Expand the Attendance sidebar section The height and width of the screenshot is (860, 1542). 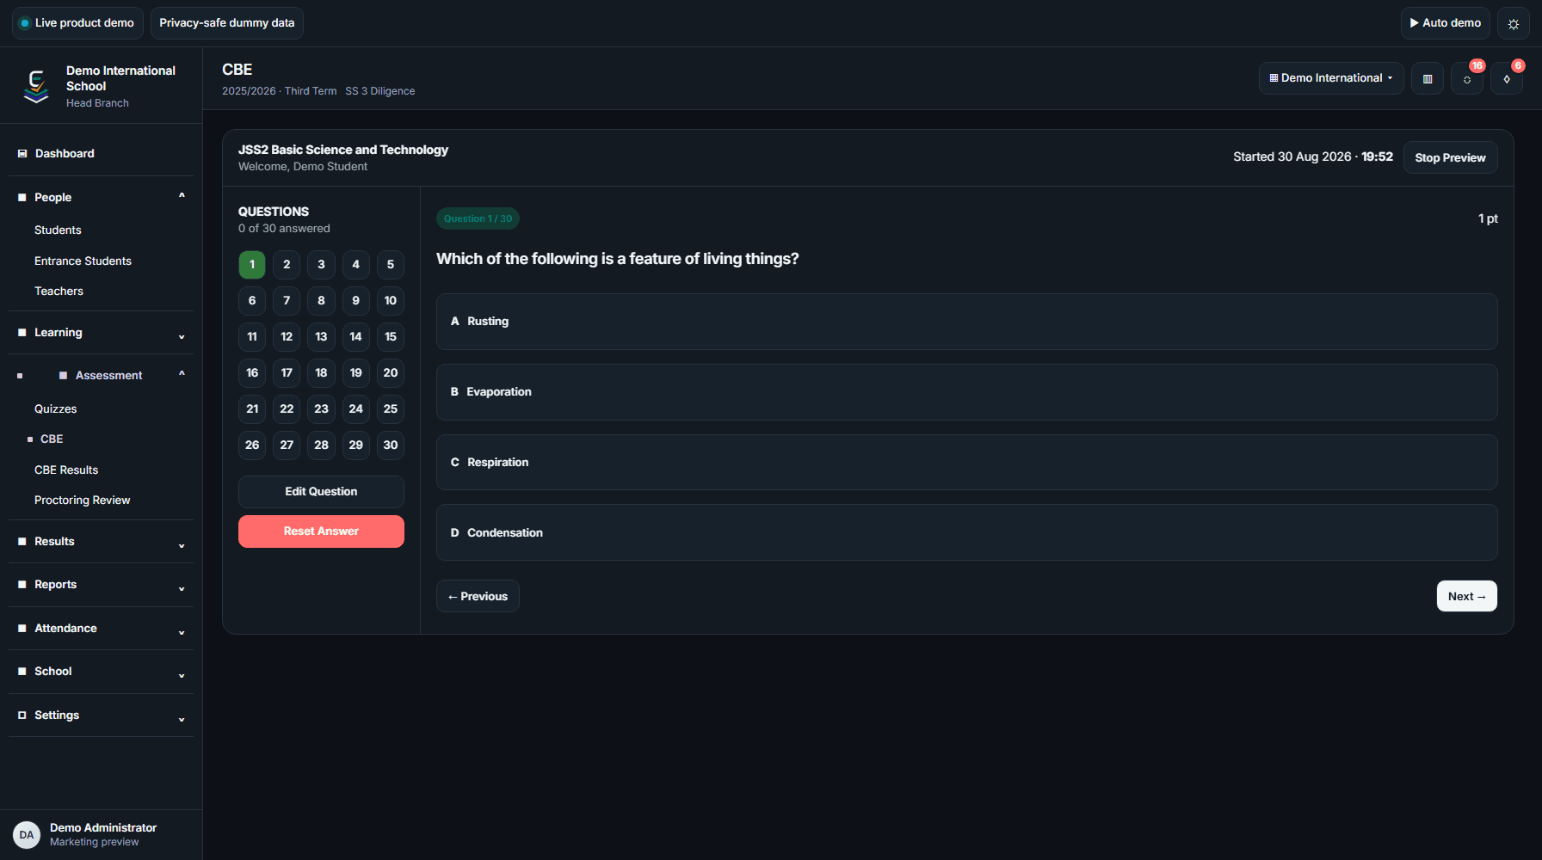coord(102,629)
